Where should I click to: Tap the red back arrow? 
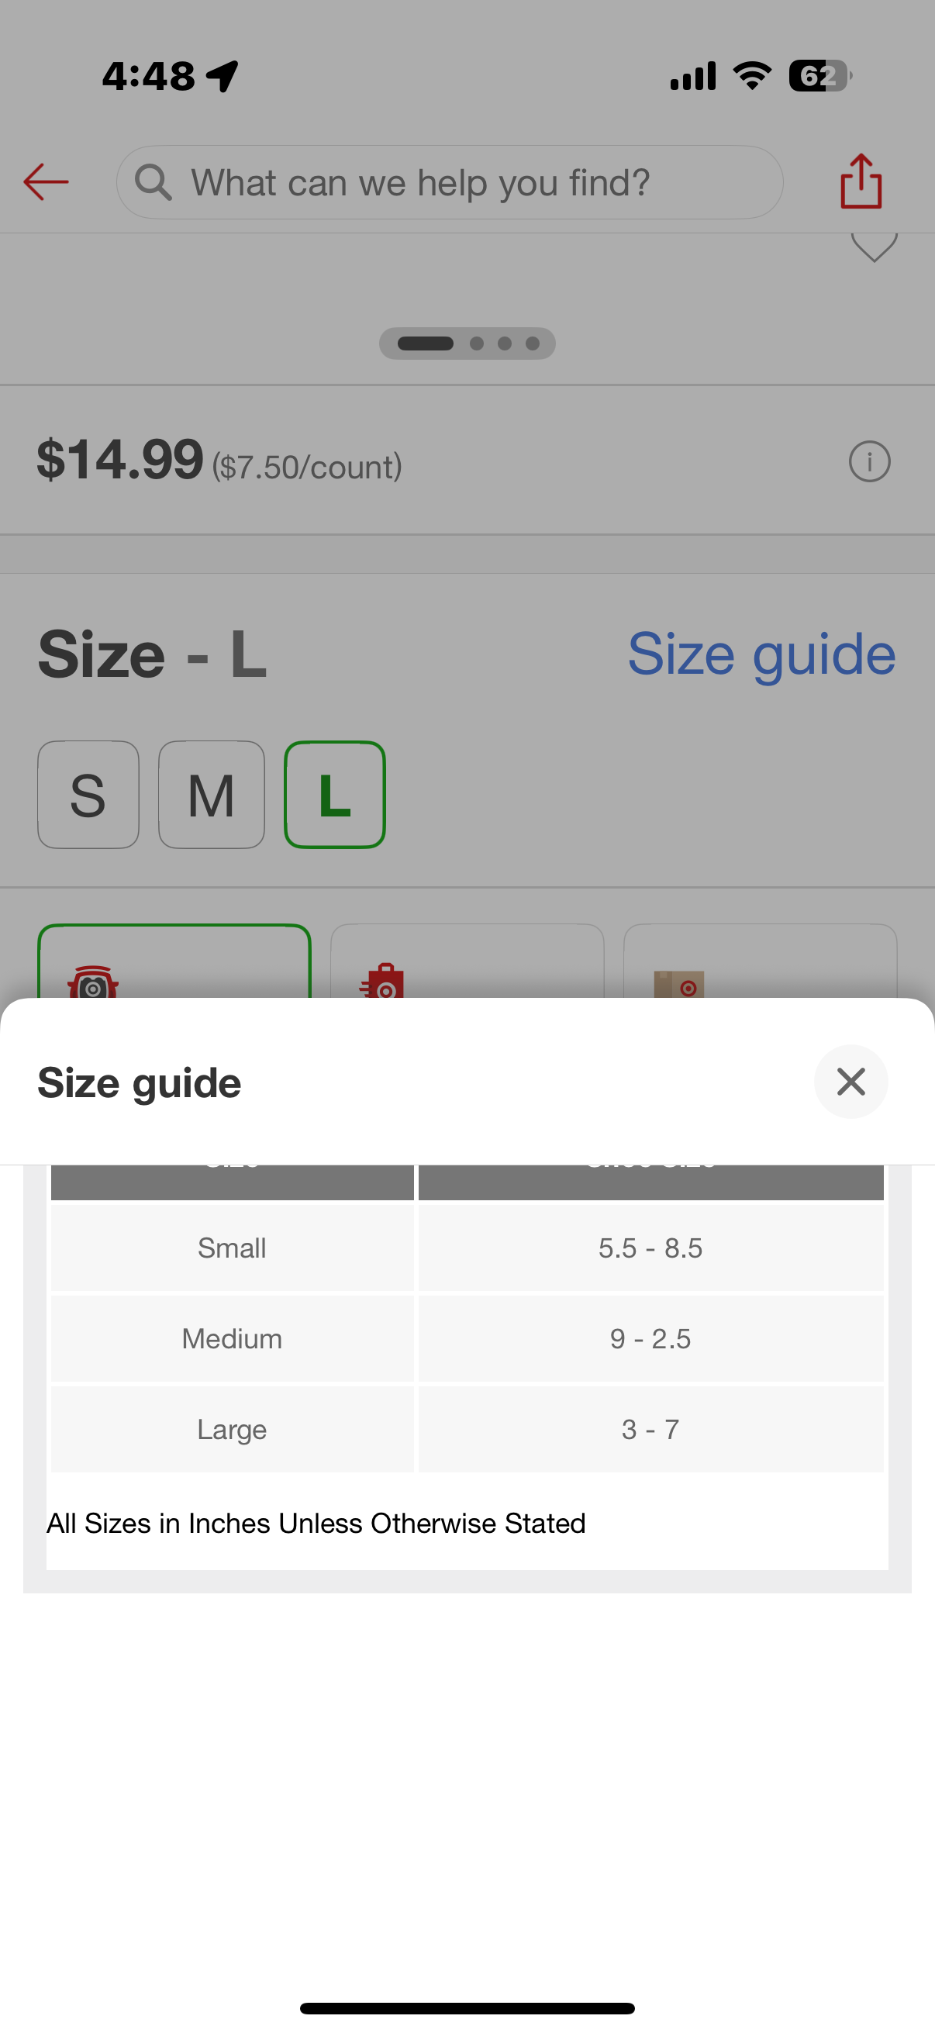[x=46, y=182]
